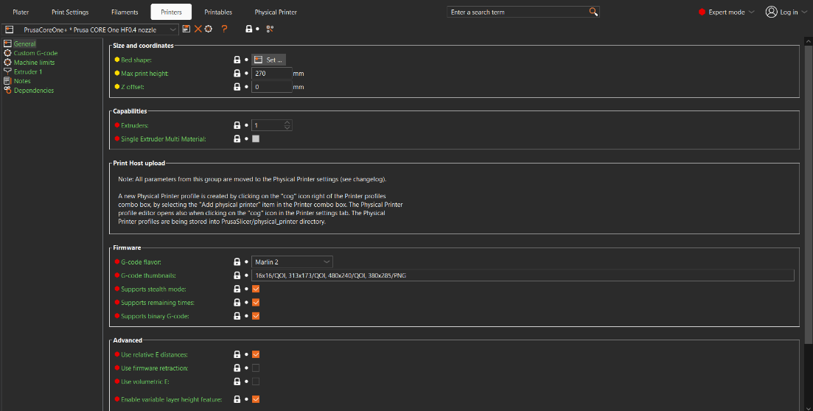Screen dimensions: 813x411
Task: Click the reset dot beside G-code flavor lock
Action: (246, 262)
